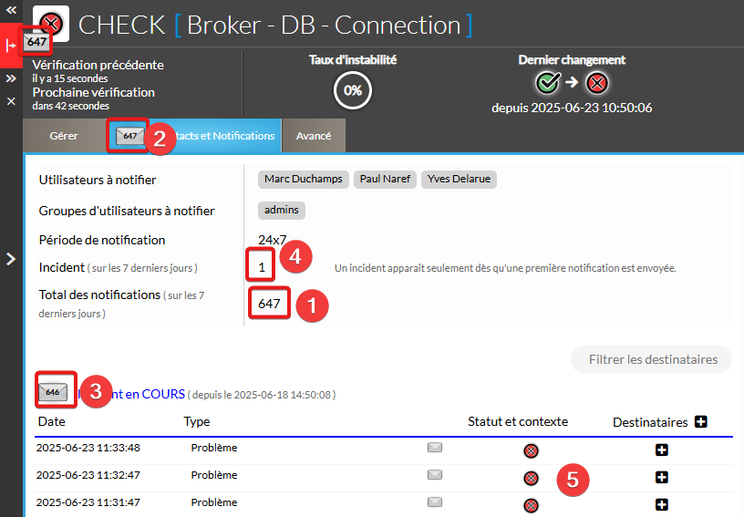The height and width of the screenshot is (517, 744).
Task: Click the Date column header
Action: click(x=51, y=421)
